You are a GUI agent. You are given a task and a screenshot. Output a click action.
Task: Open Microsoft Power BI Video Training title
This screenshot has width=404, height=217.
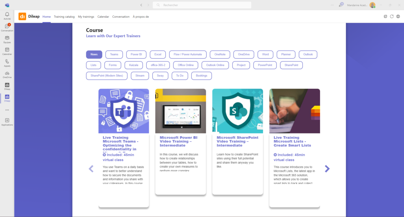pyautogui.click(x=179, y=142)
